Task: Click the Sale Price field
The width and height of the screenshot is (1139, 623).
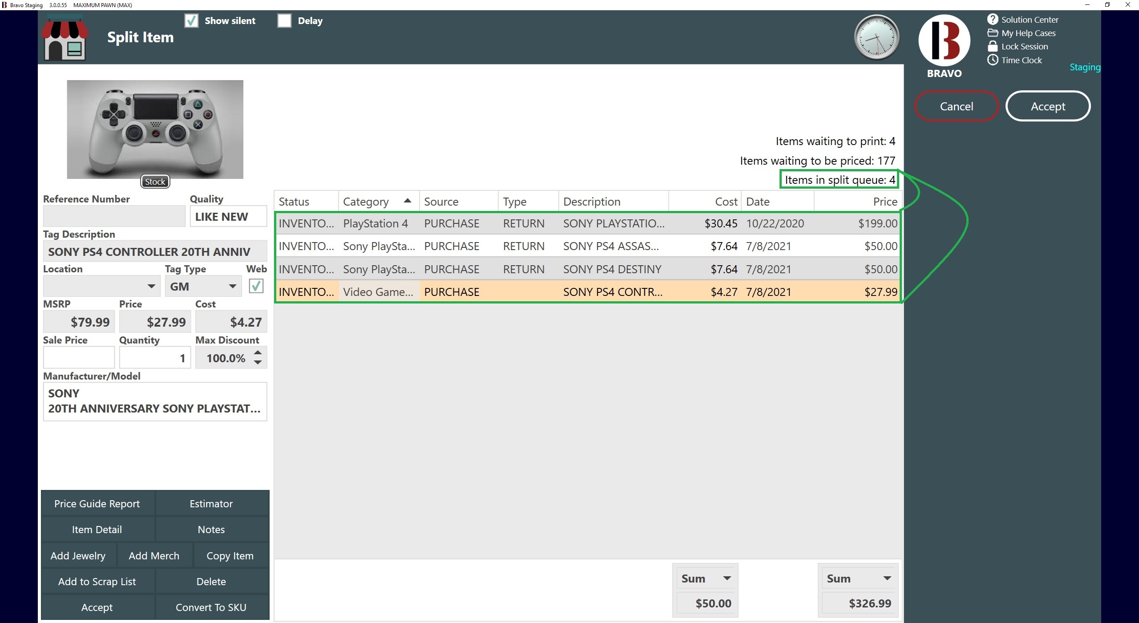Action: [79, 358]
